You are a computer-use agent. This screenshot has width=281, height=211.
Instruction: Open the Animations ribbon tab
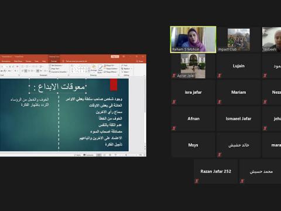6,62
